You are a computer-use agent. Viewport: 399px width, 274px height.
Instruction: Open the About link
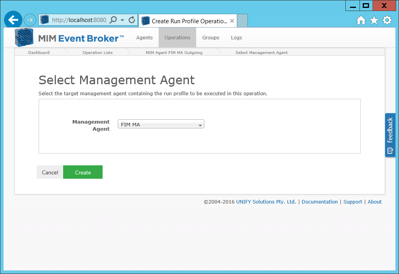pos(375,202)
